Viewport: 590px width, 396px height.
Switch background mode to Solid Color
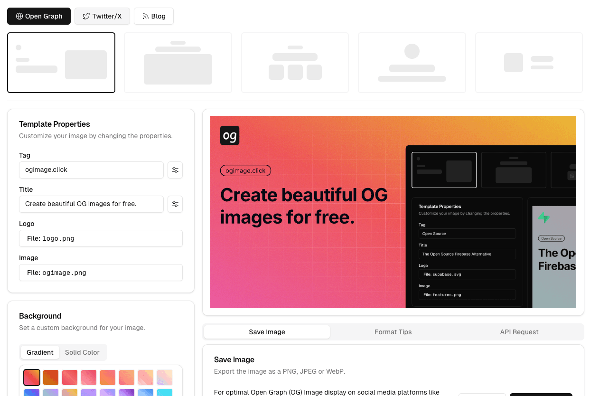click(x=83, y=352)
